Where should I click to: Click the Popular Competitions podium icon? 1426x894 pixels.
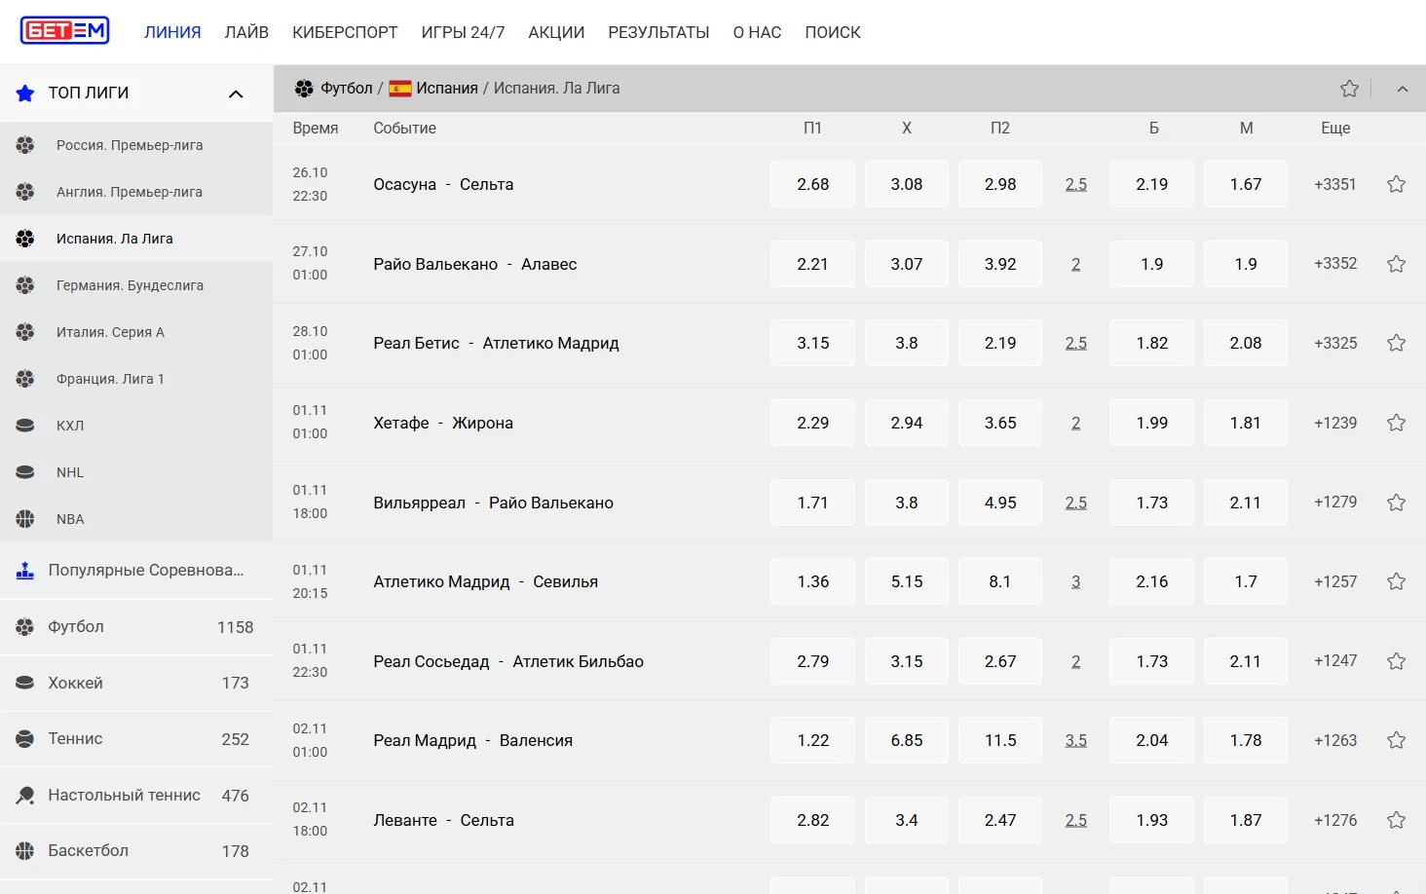(25, 571)
